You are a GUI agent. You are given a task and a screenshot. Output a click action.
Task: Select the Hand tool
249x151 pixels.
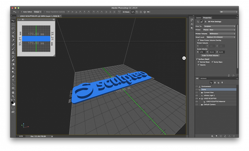(x=13, y=93)
